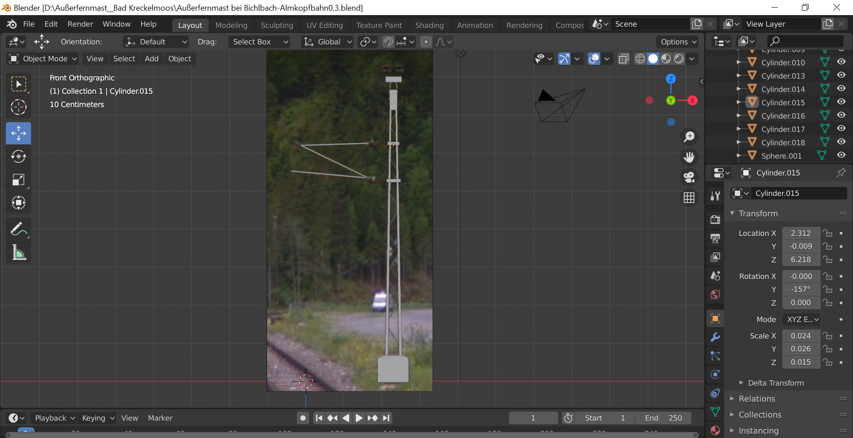
Task: Open the Render menu
Action: pyautogui.click(x=80, y=24)
